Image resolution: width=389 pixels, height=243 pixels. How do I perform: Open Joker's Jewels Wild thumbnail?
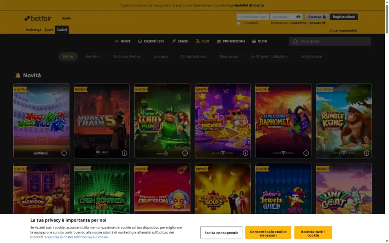[283, 189]
